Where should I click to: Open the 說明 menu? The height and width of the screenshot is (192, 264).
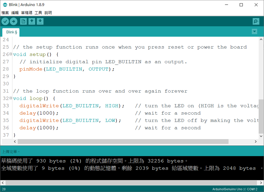pyautogui.click(x=48, y=13)
